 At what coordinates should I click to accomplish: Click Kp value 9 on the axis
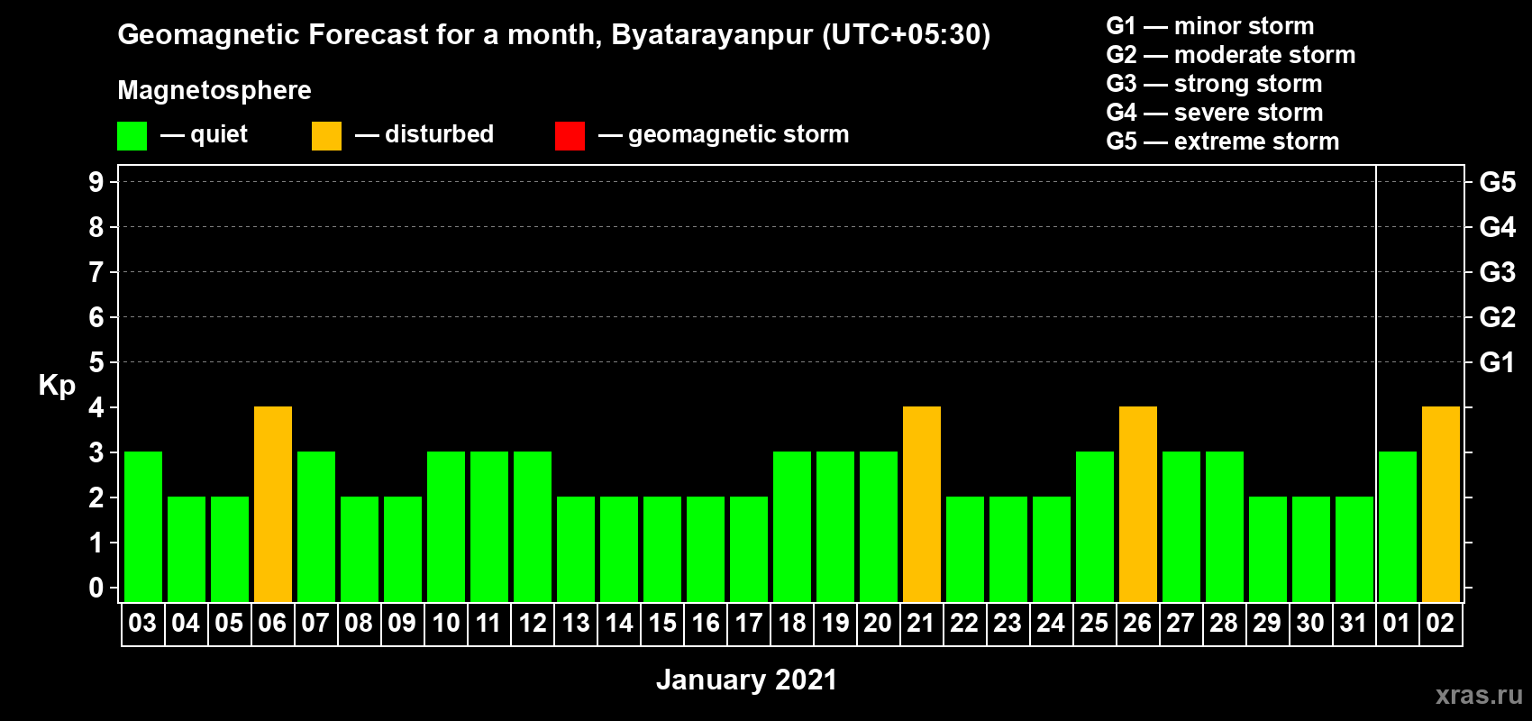pyautogui.click(x=96, y=182)
